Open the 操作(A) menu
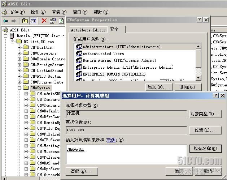227x180 pixels. [38, 12]
